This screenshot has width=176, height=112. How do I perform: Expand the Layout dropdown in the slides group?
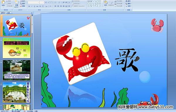(x=23, y=1)
